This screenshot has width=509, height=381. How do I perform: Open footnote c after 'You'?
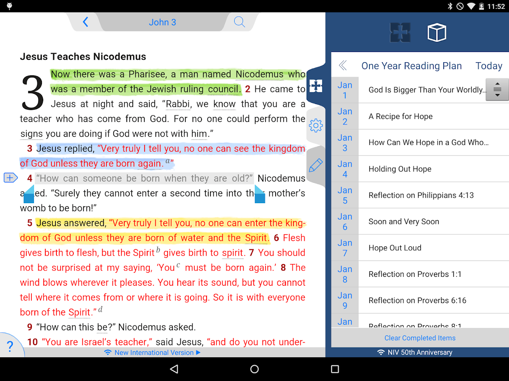point(178,265)
